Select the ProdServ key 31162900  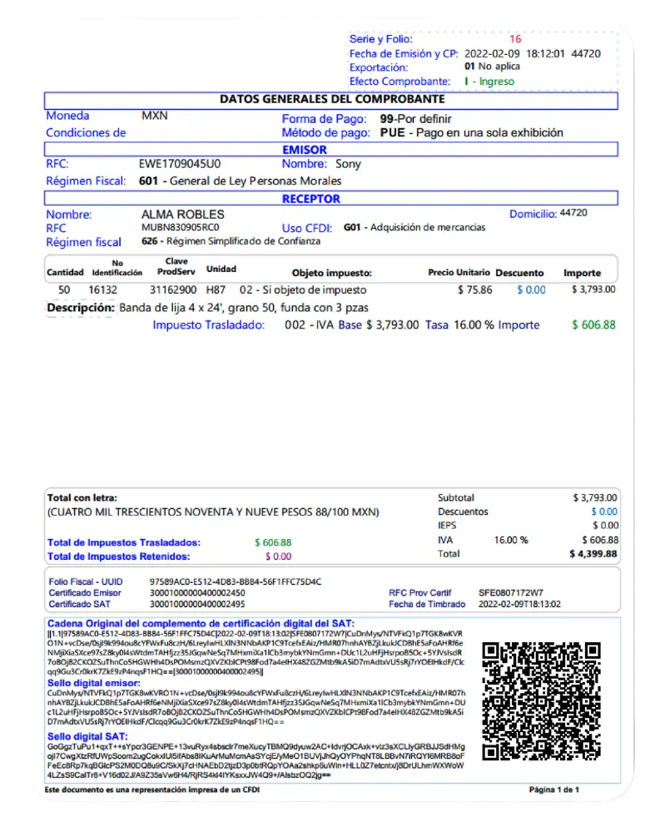pos(173,290)
